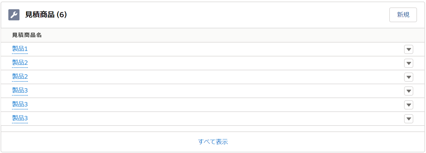Open the first 製品2 row's action menu arrow
The height and width of the screenshot is (153, 426).
click(408, 63)
